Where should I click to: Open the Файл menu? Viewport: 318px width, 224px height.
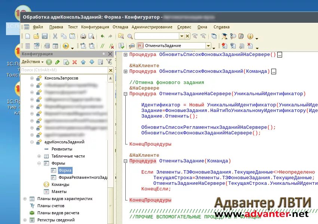coord(38,27)
